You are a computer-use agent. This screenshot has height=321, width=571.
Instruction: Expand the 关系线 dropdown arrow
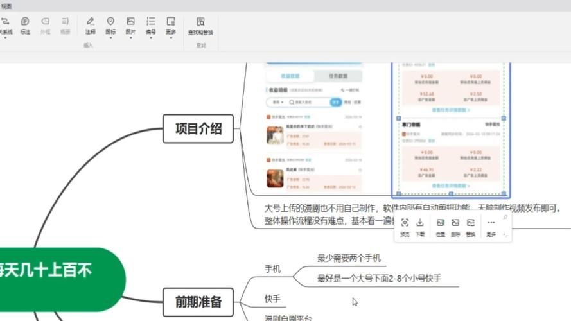(6, 37)
